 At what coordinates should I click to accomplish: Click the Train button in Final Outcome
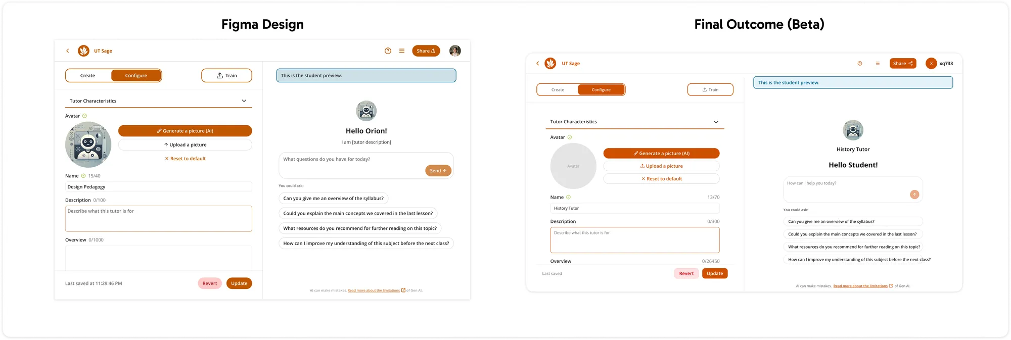pyautogui.click(x=710, y=90)
